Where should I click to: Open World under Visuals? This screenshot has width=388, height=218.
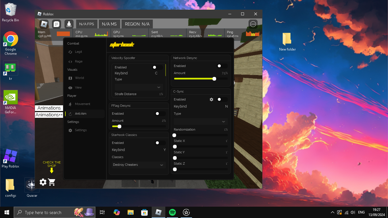[79, 78]
